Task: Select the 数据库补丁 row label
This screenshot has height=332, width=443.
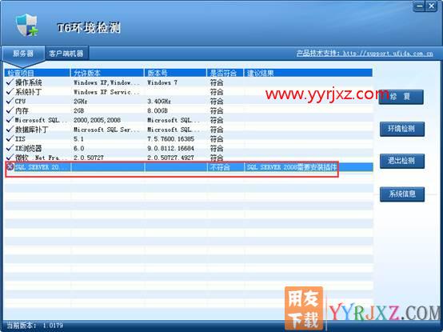Action: point(32,130)
